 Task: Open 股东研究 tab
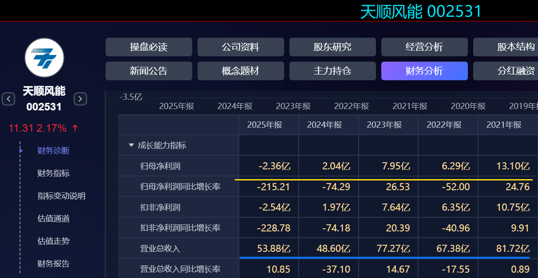point(332,47)
